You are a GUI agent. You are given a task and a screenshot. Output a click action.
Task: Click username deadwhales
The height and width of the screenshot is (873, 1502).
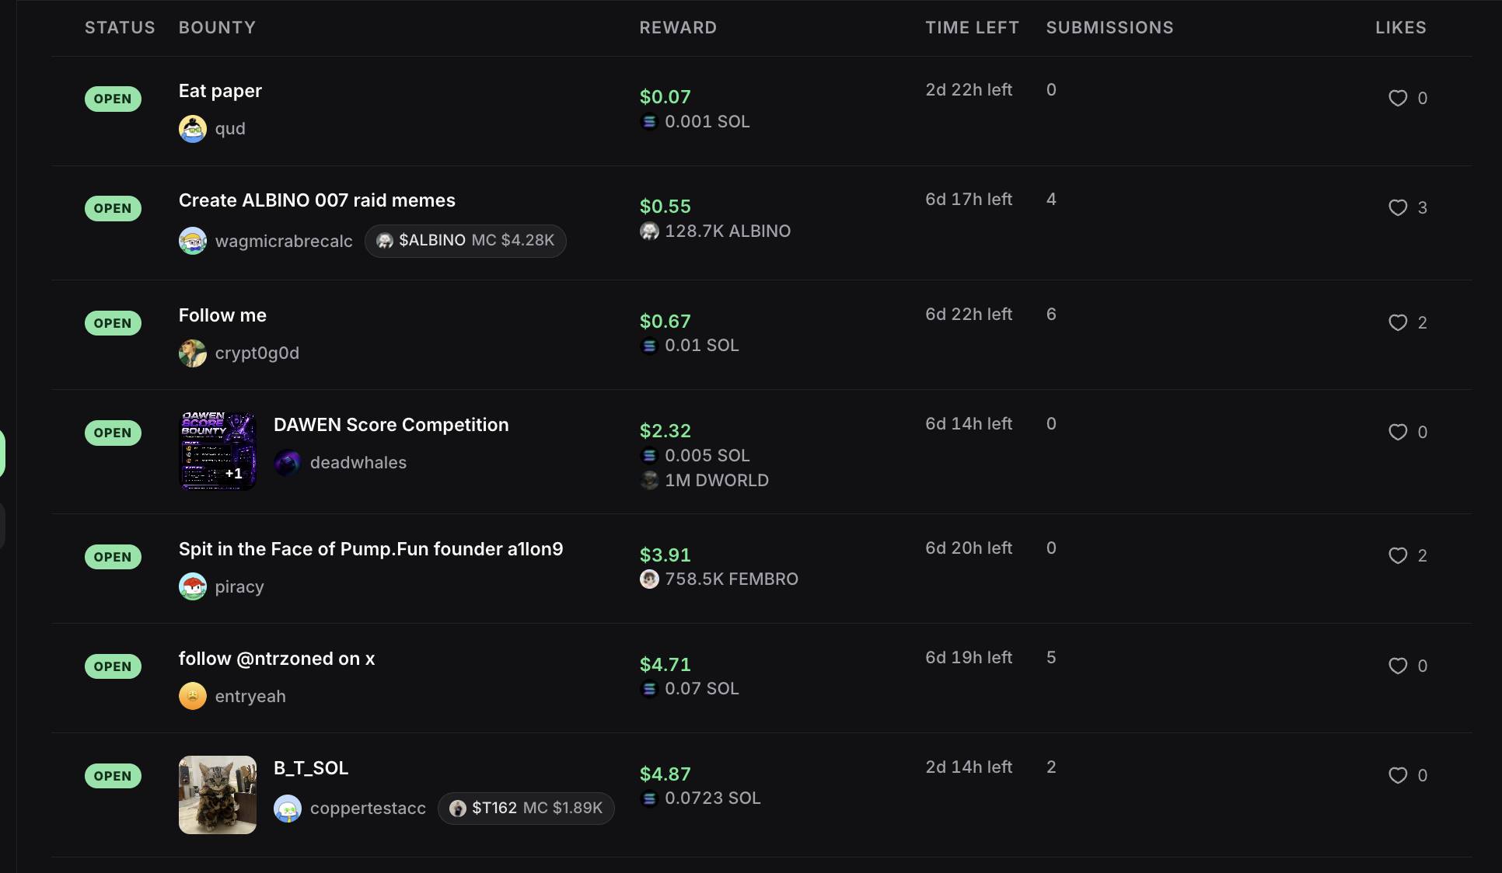(358, 463)
